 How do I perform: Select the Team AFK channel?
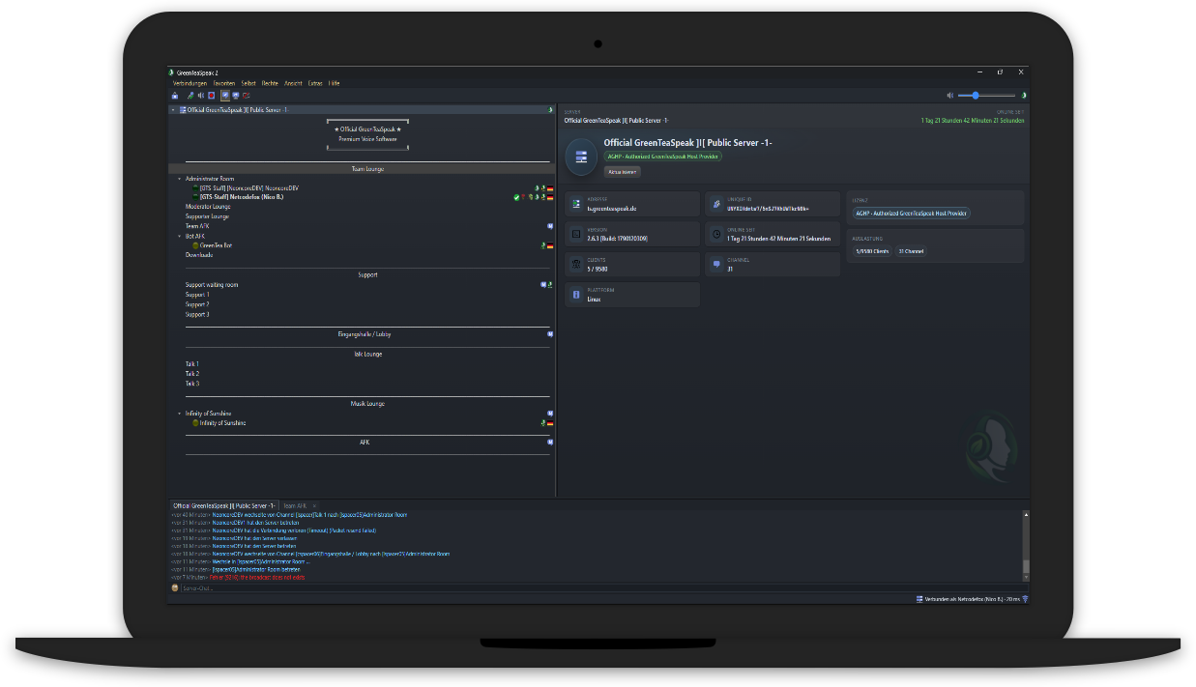[x=197, y=226]
